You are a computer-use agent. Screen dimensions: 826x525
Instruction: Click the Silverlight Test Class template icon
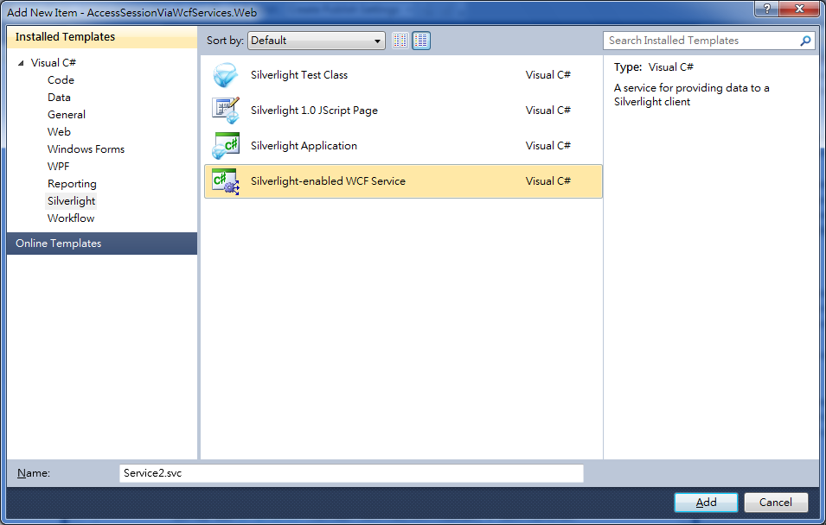pyautogui.click(x=226, y=75)
